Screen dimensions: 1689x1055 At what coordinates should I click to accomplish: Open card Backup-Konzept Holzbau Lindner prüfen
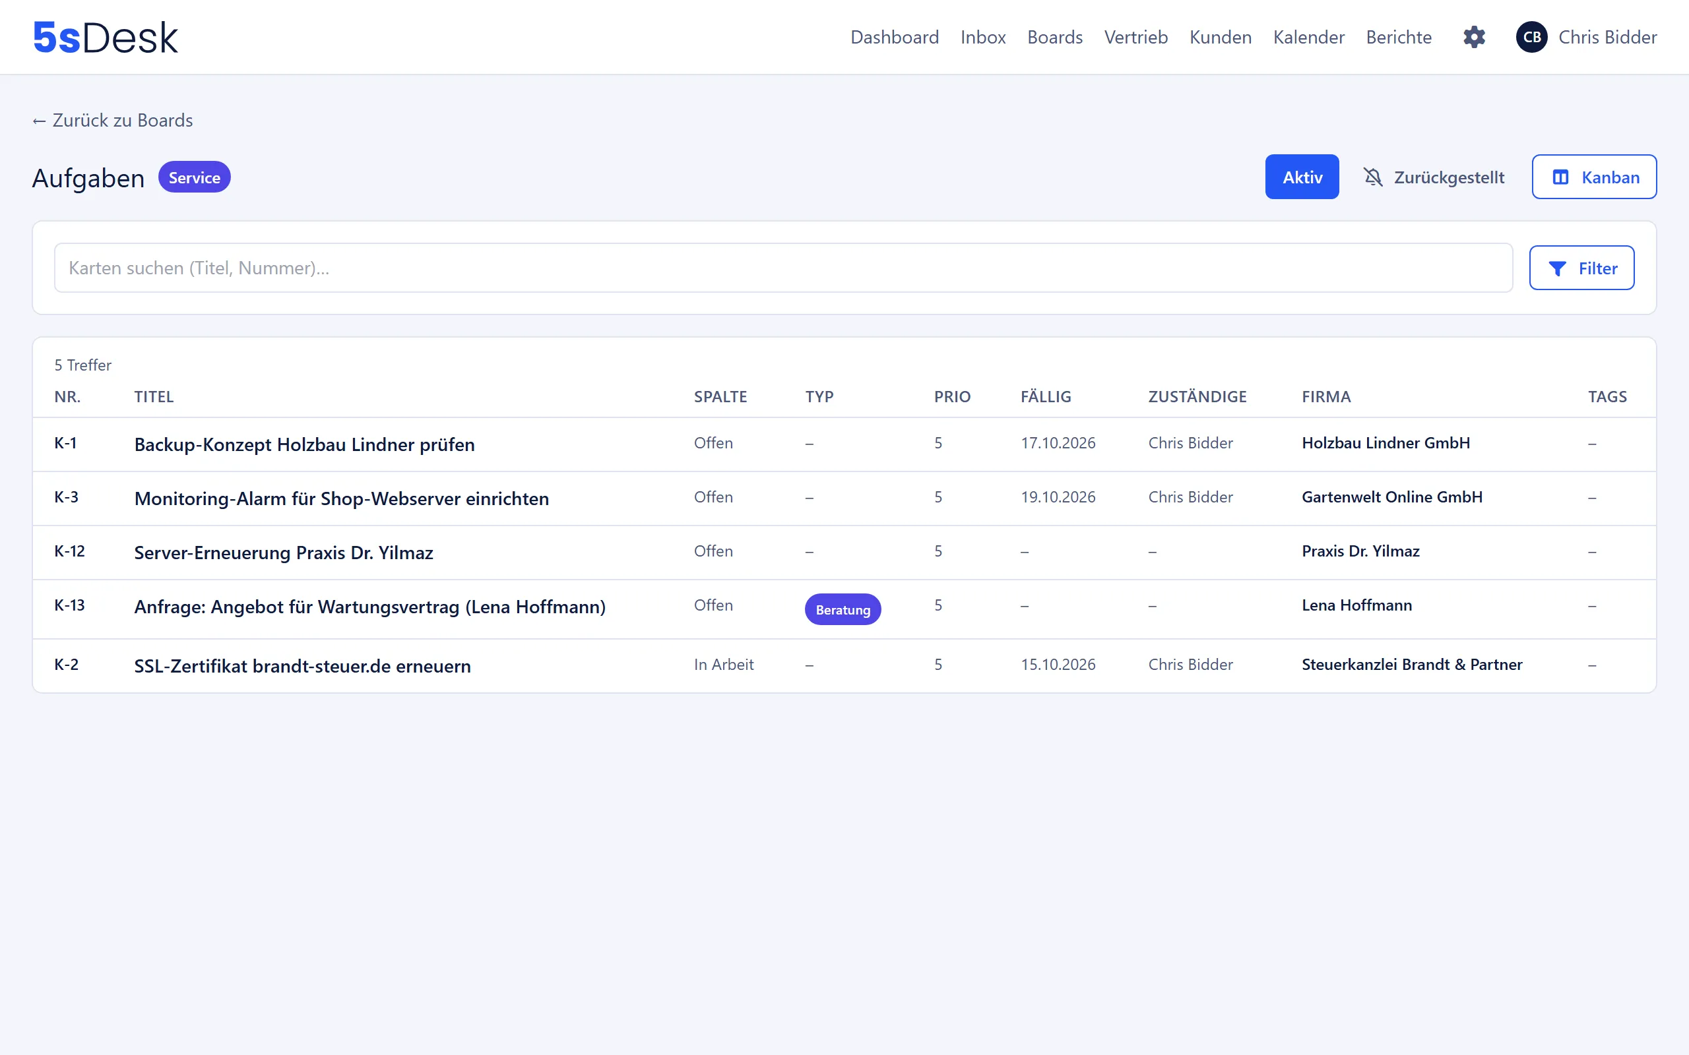[304, 444]
